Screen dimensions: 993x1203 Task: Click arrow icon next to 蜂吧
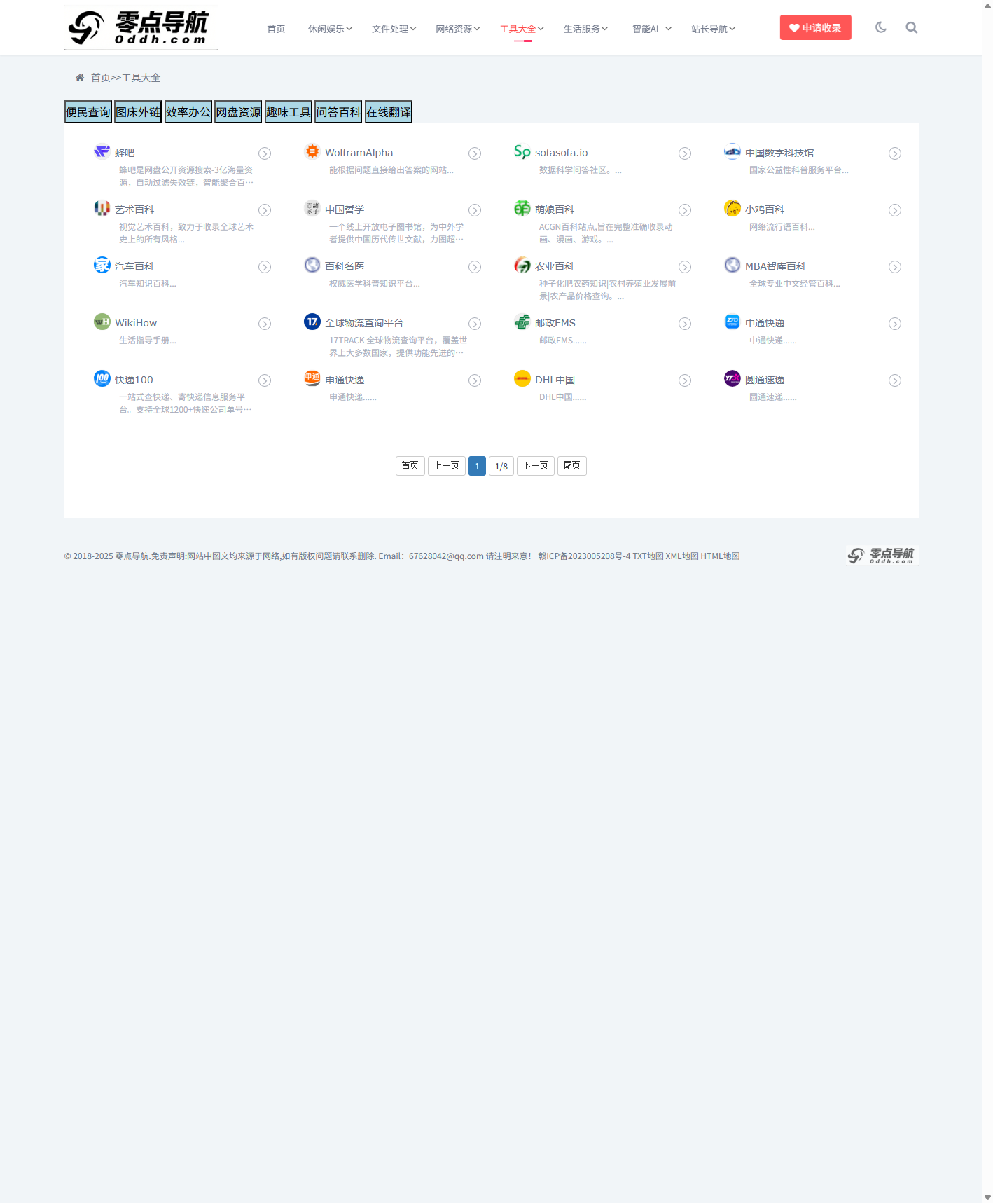[265, 153]
